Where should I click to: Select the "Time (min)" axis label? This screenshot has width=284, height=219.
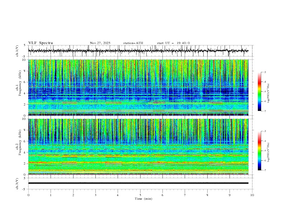coord(143,199)
